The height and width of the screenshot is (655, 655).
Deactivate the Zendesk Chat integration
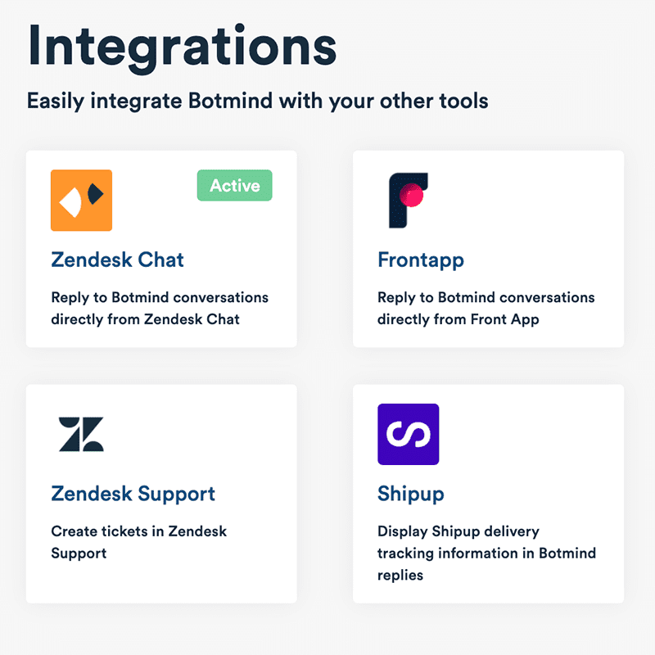[234, 185]
